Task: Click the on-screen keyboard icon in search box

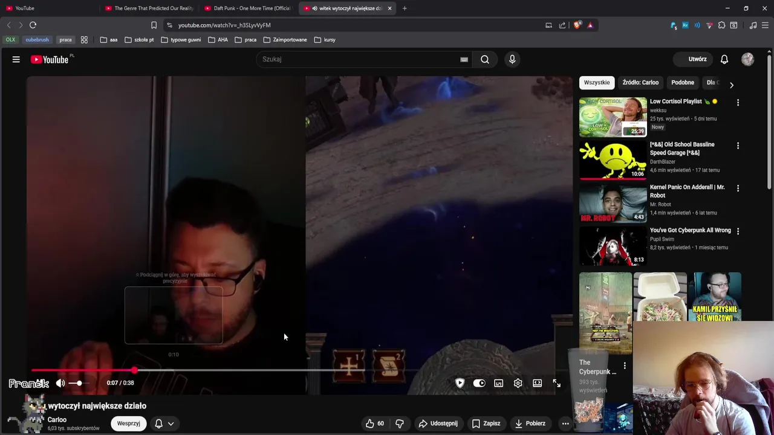Action: click(464, 59)
